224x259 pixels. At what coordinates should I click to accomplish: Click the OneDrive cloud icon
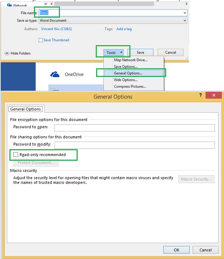tap(55, 74)
